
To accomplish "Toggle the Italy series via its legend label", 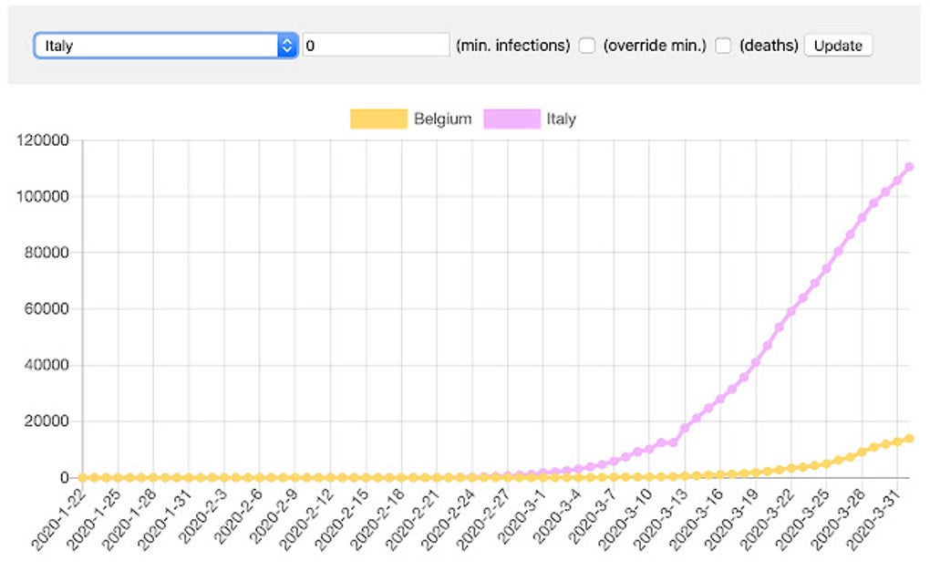I will pos(563,119).
